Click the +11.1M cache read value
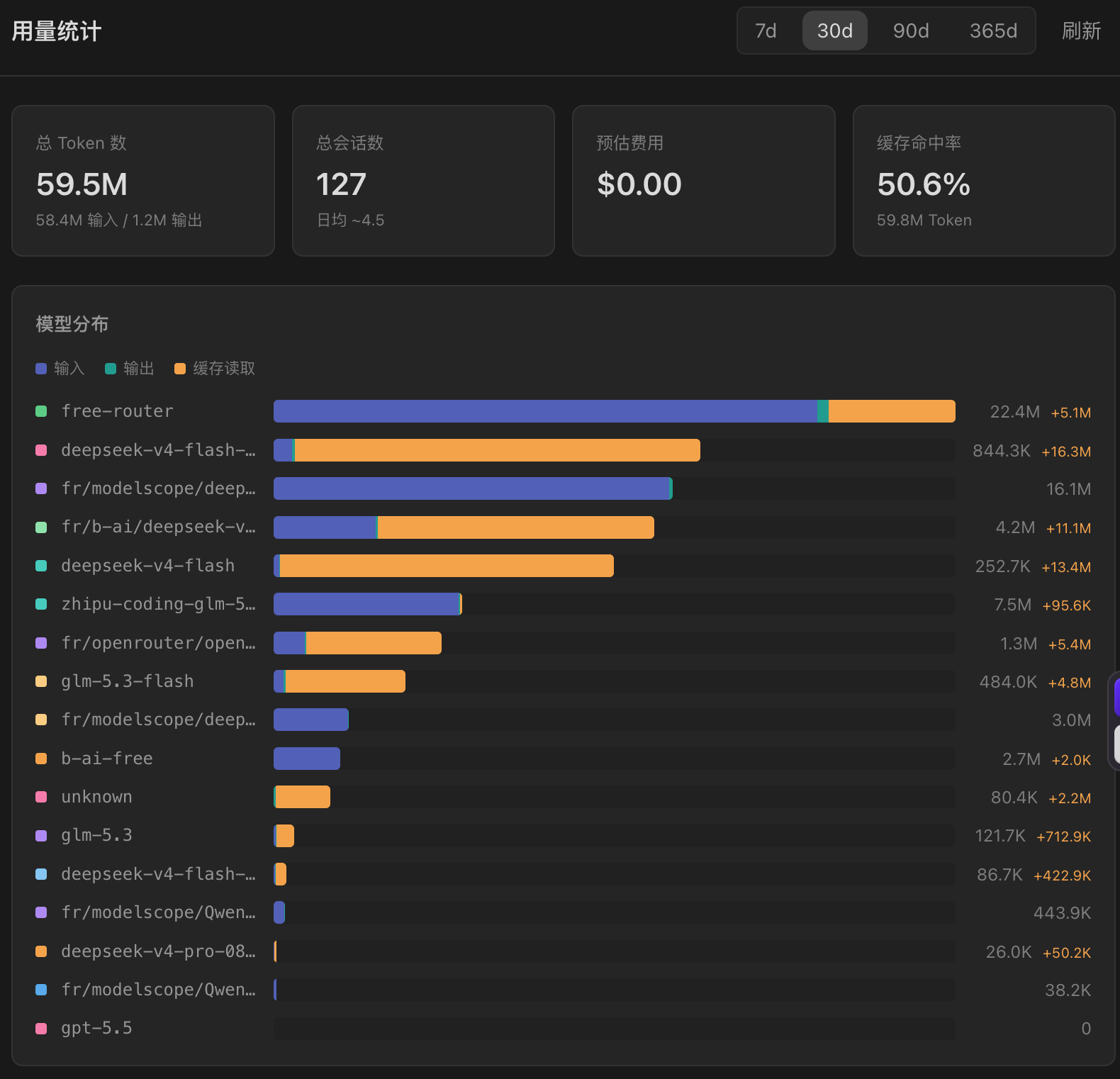Viewport: 1120px width, 1079px height. [1068, 528]
